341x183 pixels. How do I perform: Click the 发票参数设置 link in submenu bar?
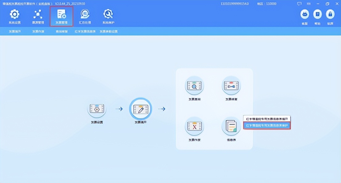(x=109, y=31)
